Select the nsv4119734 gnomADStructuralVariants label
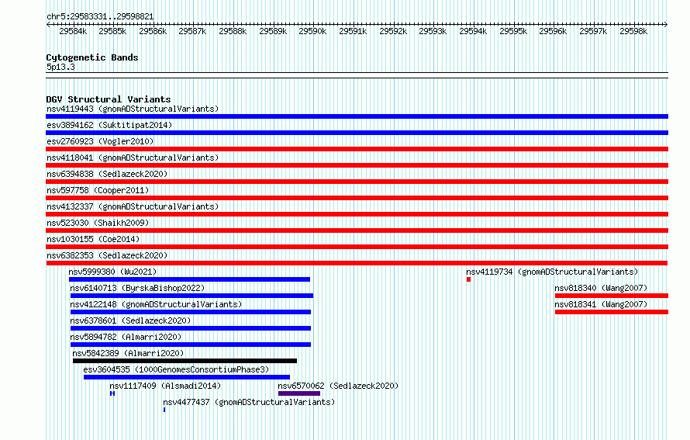Image resolution: width=690 pixels, height=440 pixels. 552,272
